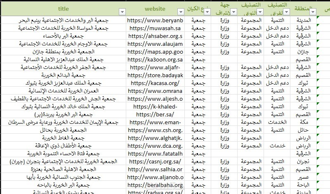Select cell 'جمعية الجش الخيرية للخدمات الاجتماعية بالقطيف'
The width and height of the screenshot is (330, 194).
[64, 99]
